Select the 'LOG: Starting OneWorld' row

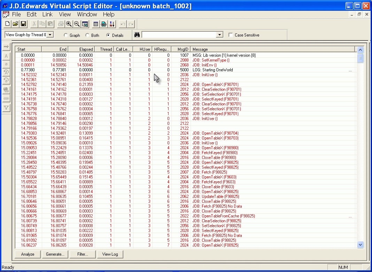[x=186, y=70]
